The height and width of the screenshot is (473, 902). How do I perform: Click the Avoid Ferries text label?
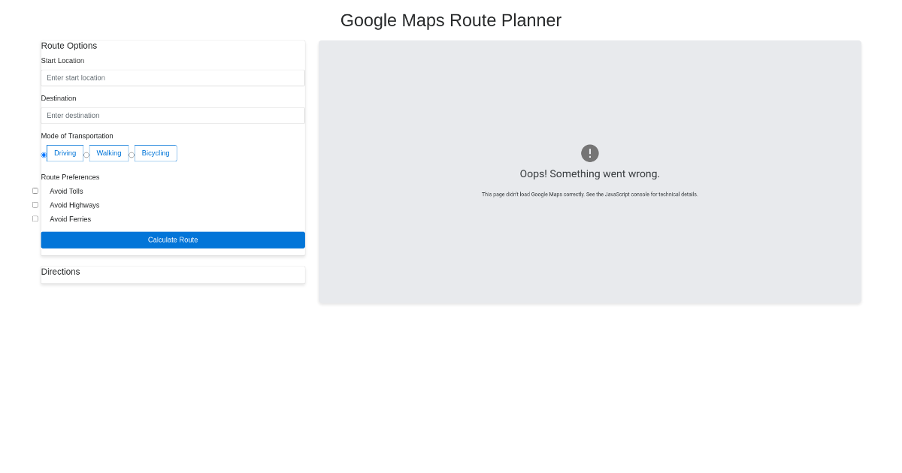click(70, 219)
